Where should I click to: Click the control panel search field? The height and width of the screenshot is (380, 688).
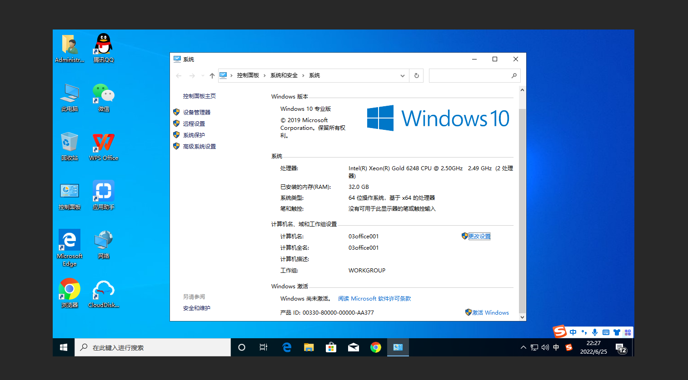[474, 76]
